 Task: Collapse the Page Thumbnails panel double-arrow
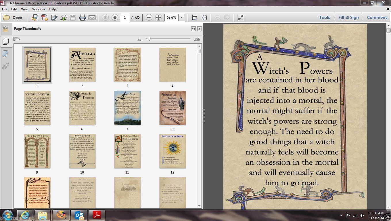(193, 29)
